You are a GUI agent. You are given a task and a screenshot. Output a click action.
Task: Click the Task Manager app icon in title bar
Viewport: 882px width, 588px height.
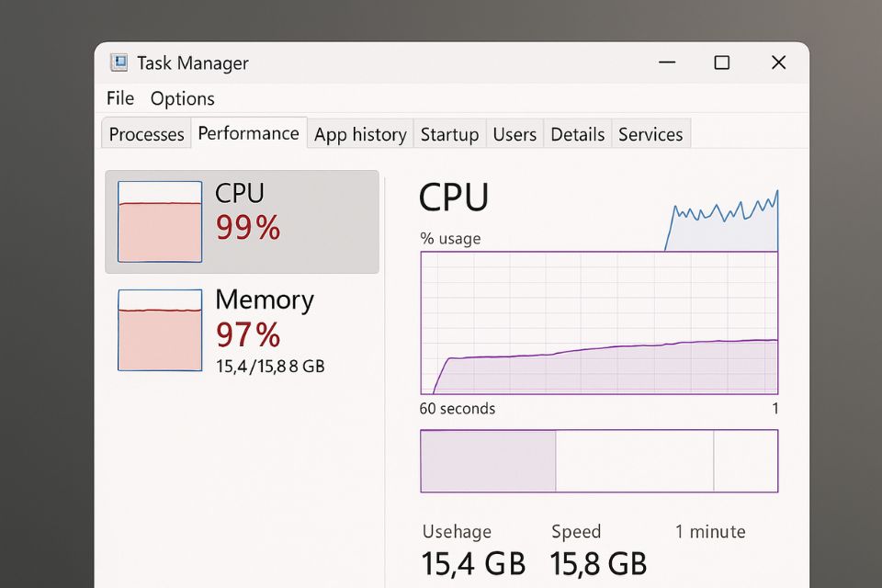tap(119, 62)
